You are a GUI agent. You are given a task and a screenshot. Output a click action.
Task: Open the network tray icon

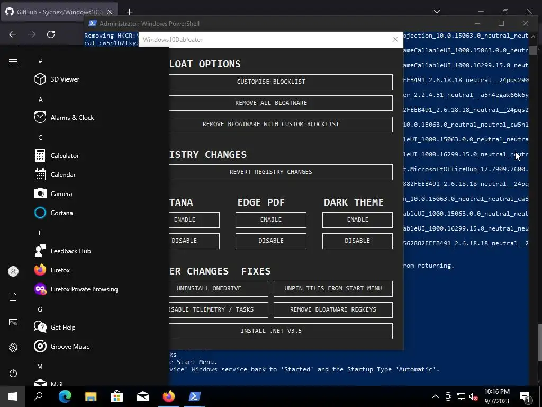pos(461,396)
